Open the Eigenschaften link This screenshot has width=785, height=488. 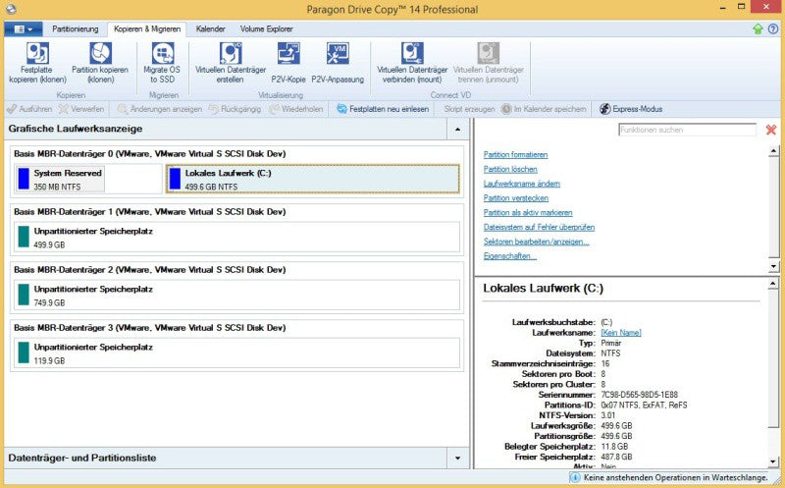pos(509,256)
